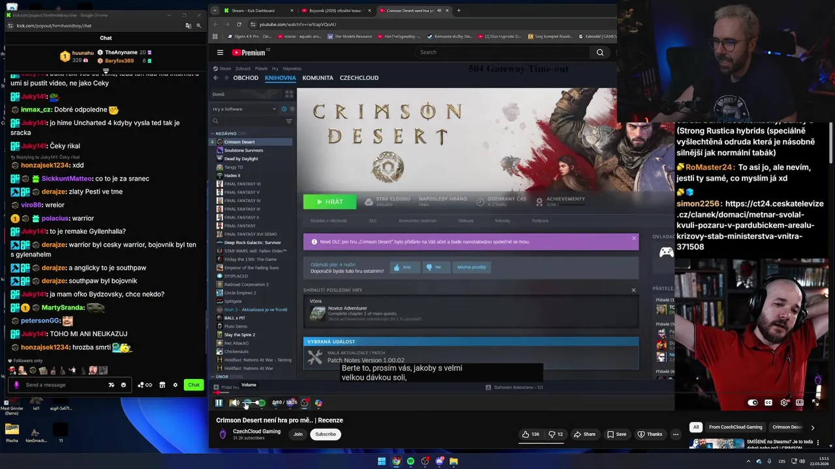Enter fullscreen in the YouTube player
The width and height of the screenshot is (835, 469).
tap(815, 403)
